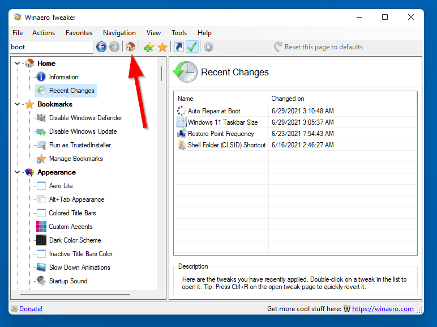Select the Appearance tree label
Viewport: 437px width, 327px height.
pyautogui.click(x=57, y=172)
